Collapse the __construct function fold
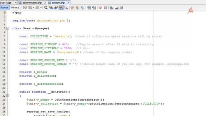206x116 pixels. 8,96
